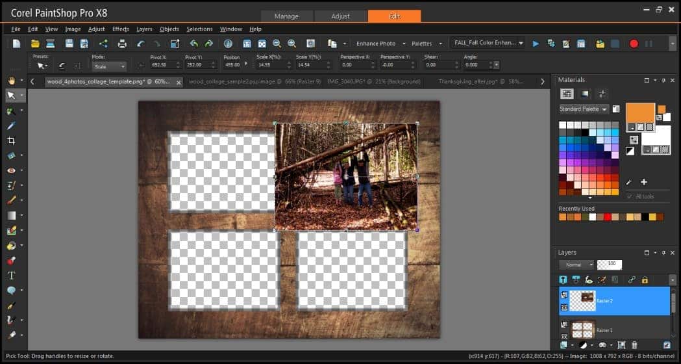This screenshot has width=681, height=364.
Task: Delete layer using the trash icon
Action: (634, 345)
